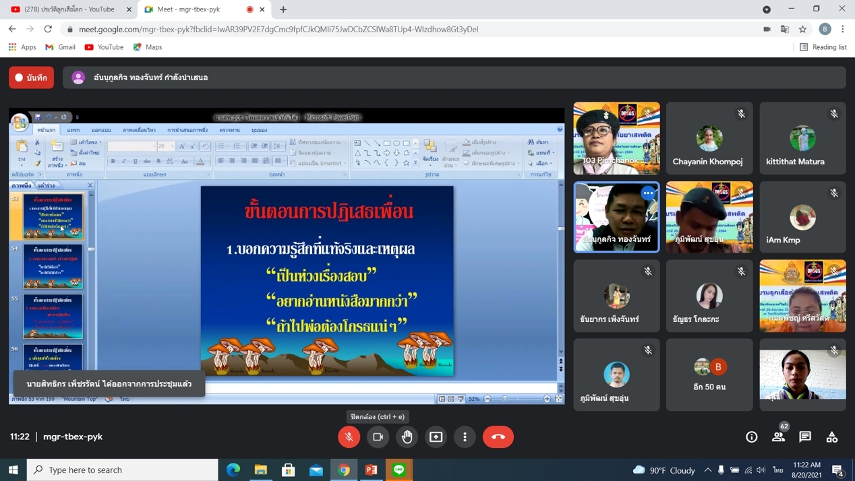Viewport: 855px width, 481px height.
Task: Click the red recording indicator button
Action: [x=32, y=77]
